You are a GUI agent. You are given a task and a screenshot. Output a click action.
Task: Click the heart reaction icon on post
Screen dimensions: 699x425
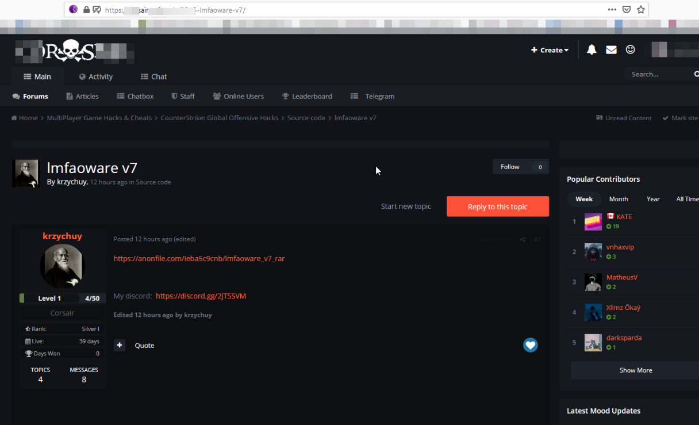pyautogui.click(x=530, y=345)
